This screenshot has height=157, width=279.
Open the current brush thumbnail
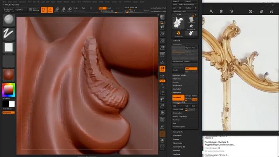point(9,20)
